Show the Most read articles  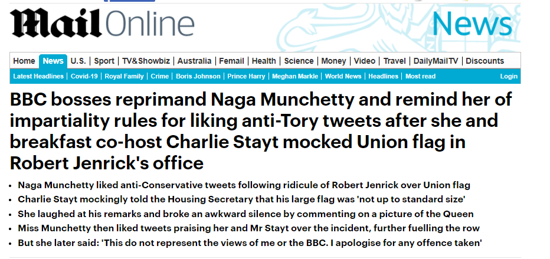coord(420,76)
